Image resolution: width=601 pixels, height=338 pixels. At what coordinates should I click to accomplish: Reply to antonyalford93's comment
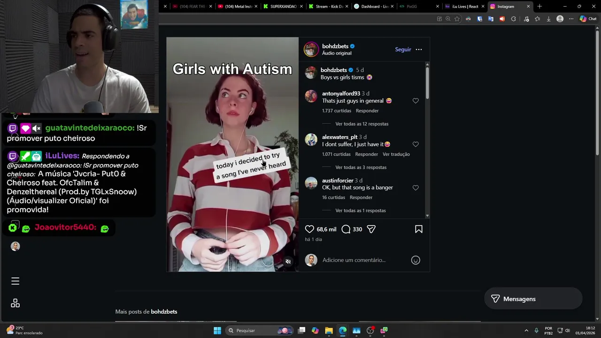tap(367, 111)
